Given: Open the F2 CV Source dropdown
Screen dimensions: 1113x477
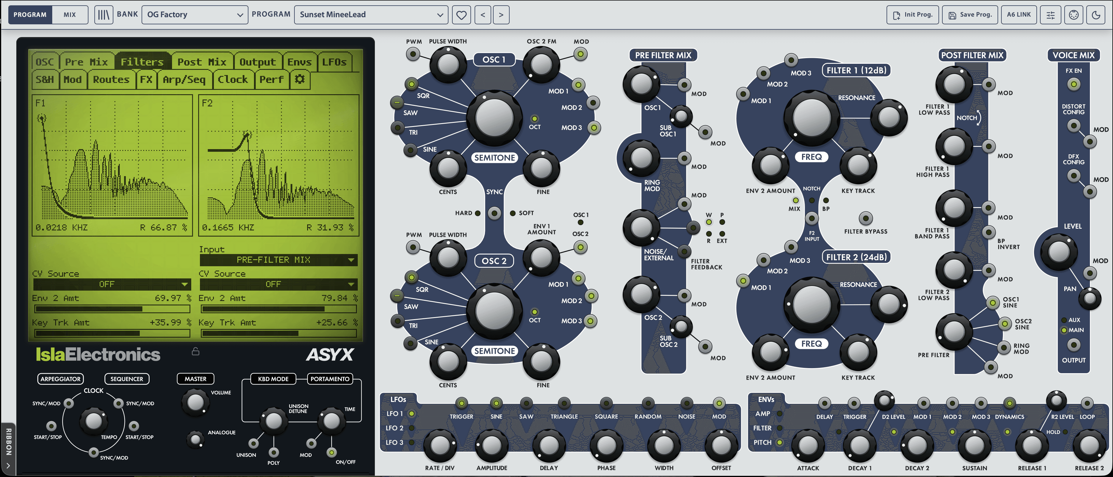Looking at the screenshot, I should click(278, 284).
